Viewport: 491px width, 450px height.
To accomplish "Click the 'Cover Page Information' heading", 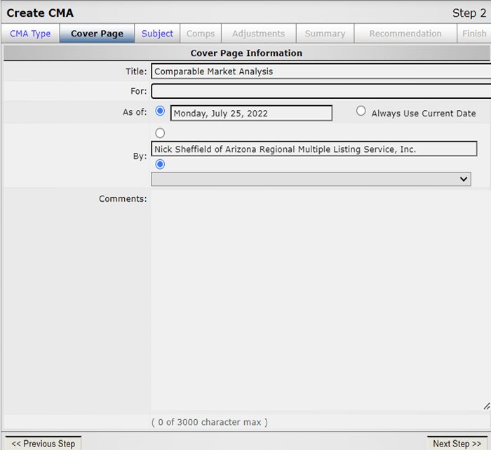I will tap(246, 53).
